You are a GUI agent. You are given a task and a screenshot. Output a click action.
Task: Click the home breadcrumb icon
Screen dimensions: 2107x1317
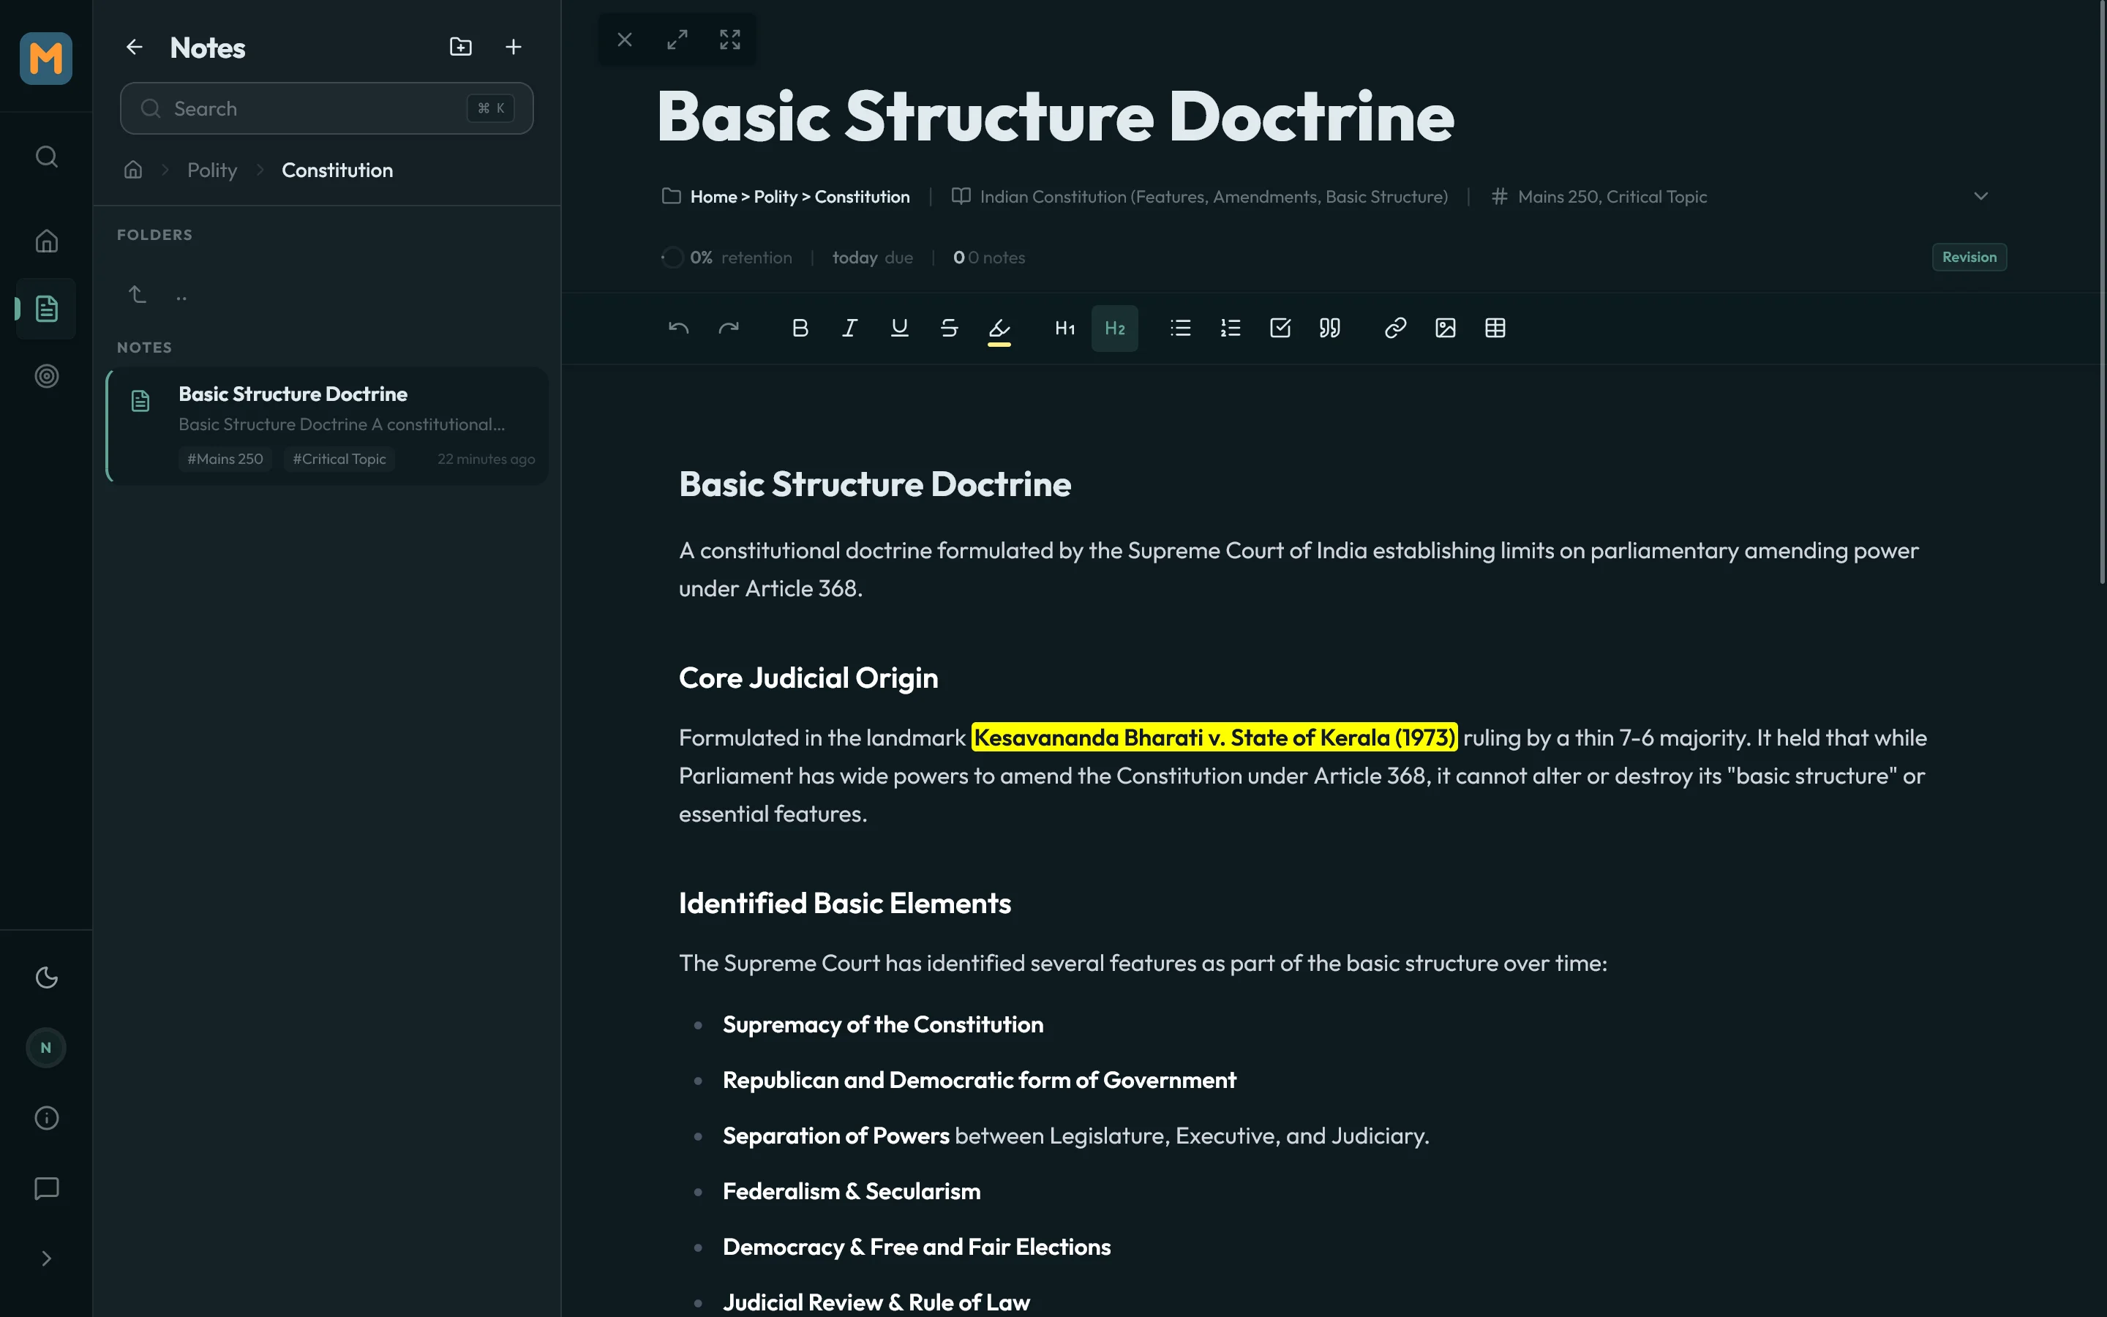[x=133, y=170]
